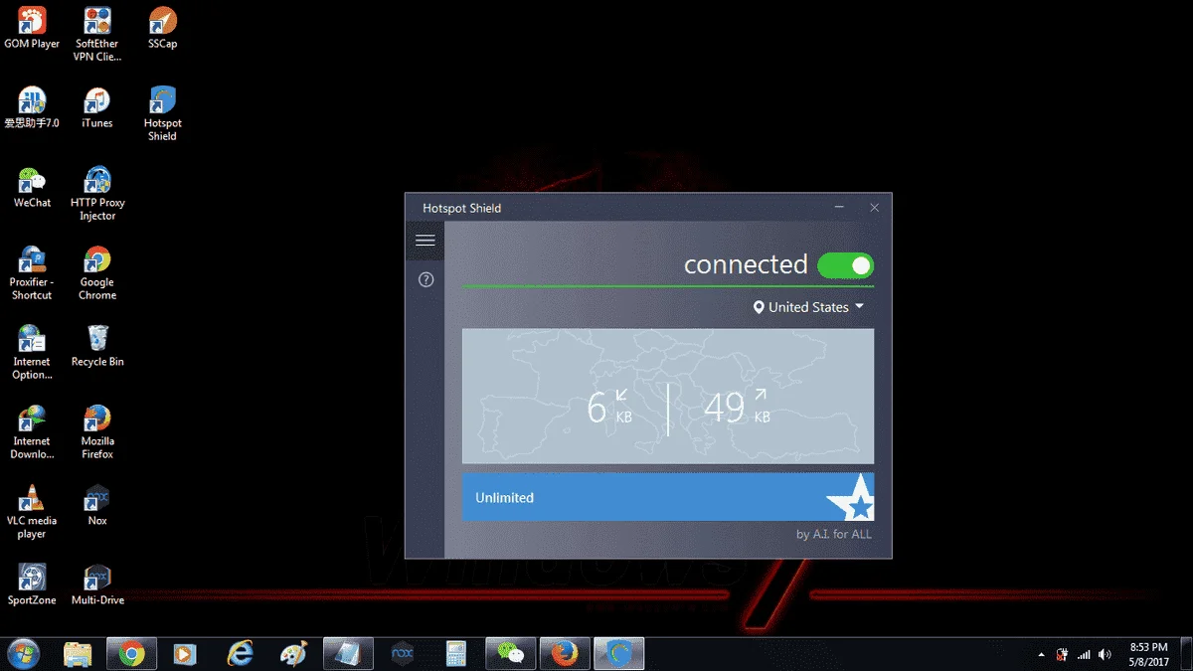
Task: Switch to Firefox on the taskbar
Action: pyautogui.click(x=565, y=653)
